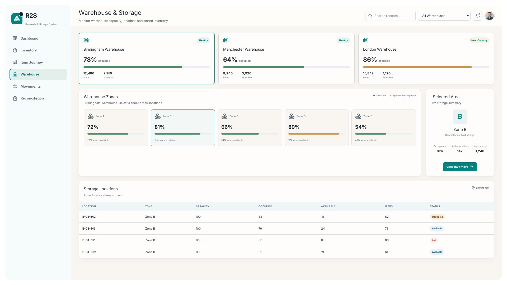The image size is (507, 285).
Task: Click the Manchester Warehouse card icon
Action: click(x=226, y=40)
